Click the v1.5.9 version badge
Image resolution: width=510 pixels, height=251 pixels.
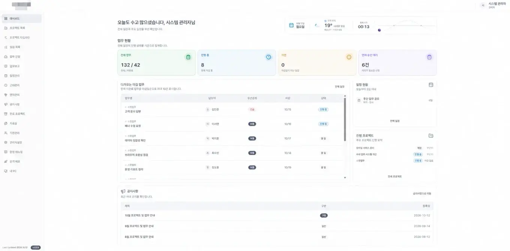coord(36,248)
